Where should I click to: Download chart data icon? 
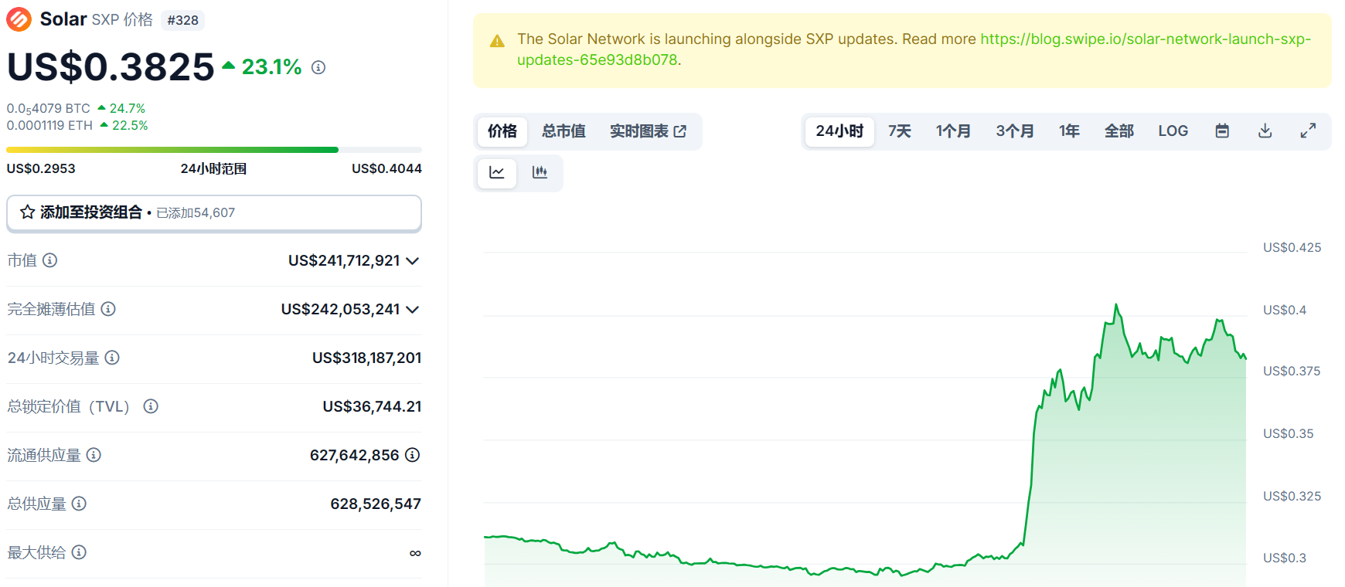(x=1265, y=131)
